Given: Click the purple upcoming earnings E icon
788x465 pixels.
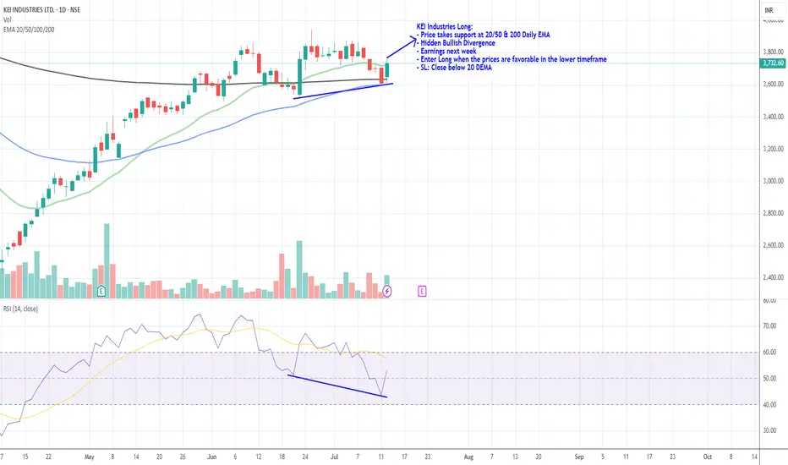Looking at the screenshot, I should pyautogui.click(x=422, y=291).
